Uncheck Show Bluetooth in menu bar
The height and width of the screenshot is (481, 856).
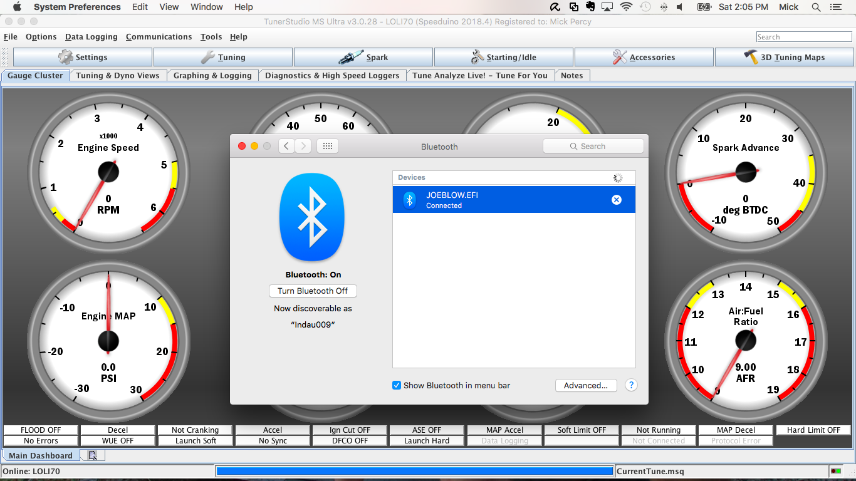(397, 385)
